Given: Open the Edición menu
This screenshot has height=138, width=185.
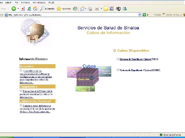Looking at the screenshot, I should click(9, 3).
